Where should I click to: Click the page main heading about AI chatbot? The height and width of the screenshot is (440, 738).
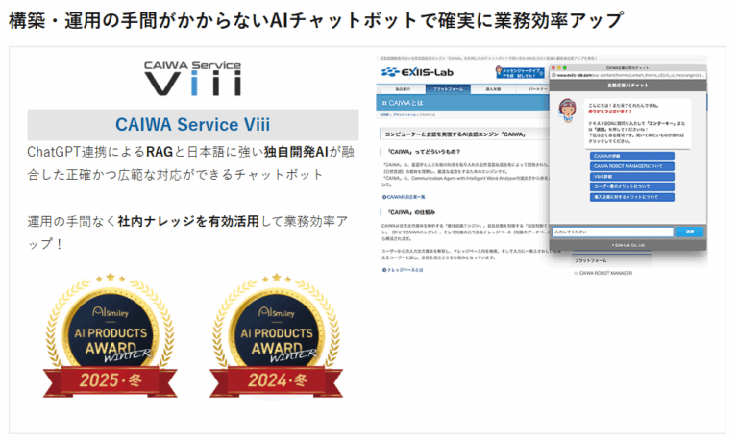click(x=316, y=20)
